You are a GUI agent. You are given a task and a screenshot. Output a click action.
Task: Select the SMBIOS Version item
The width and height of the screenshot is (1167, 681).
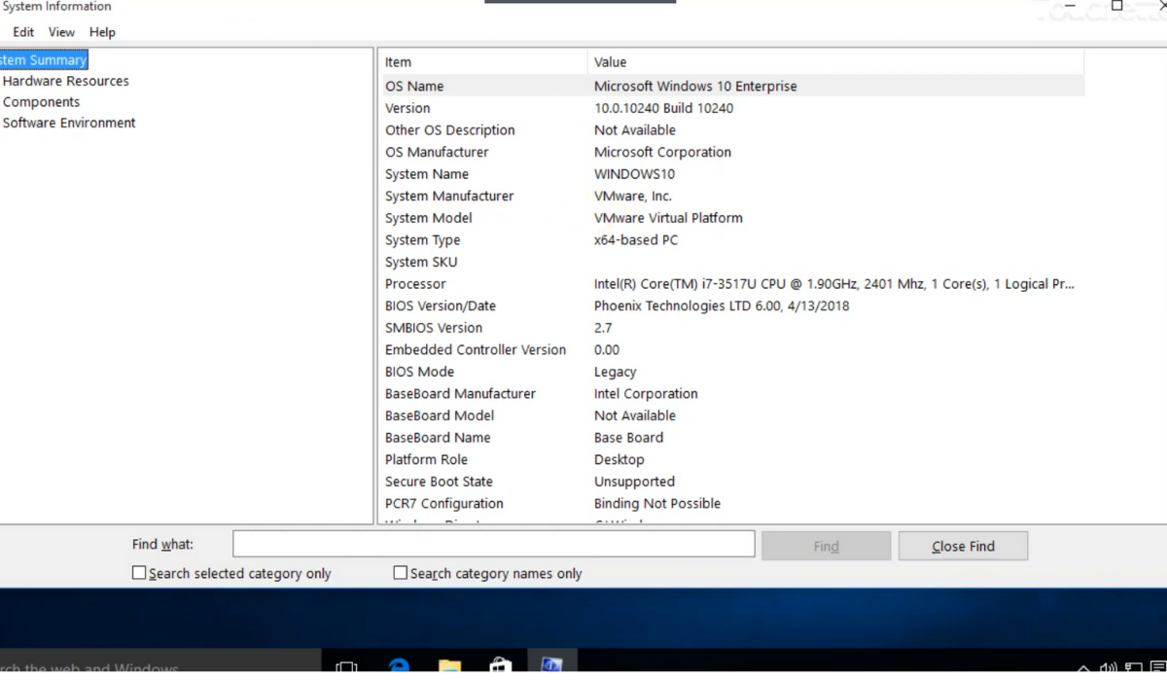click(x=434, y=328)
